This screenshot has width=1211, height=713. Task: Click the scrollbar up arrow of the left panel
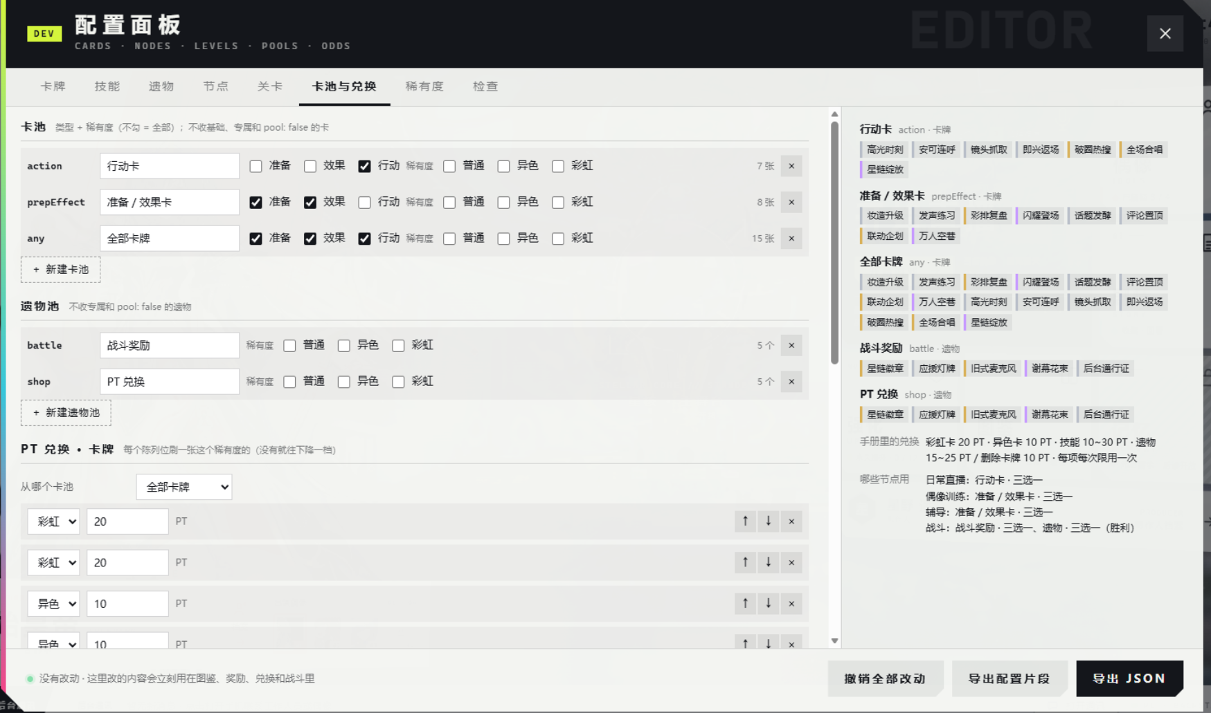[x=834, y=114]
